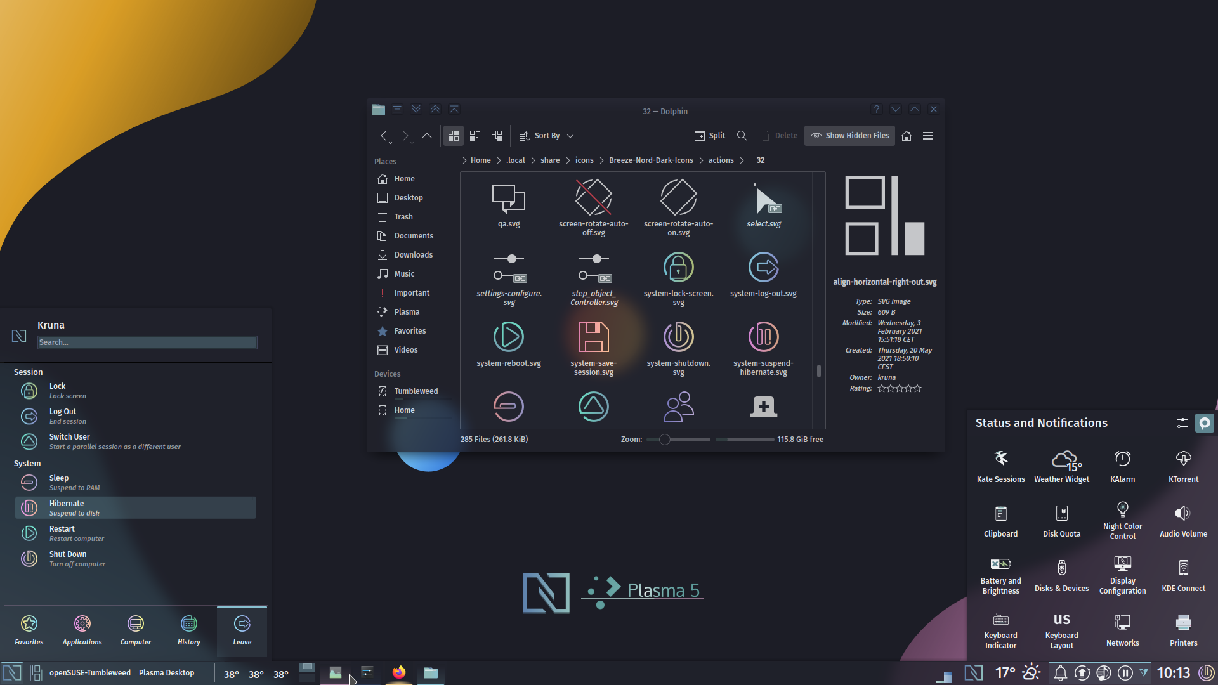Select system-save-session.svg file
This screenshot has width=1218, height=685.
coord(593,337)
